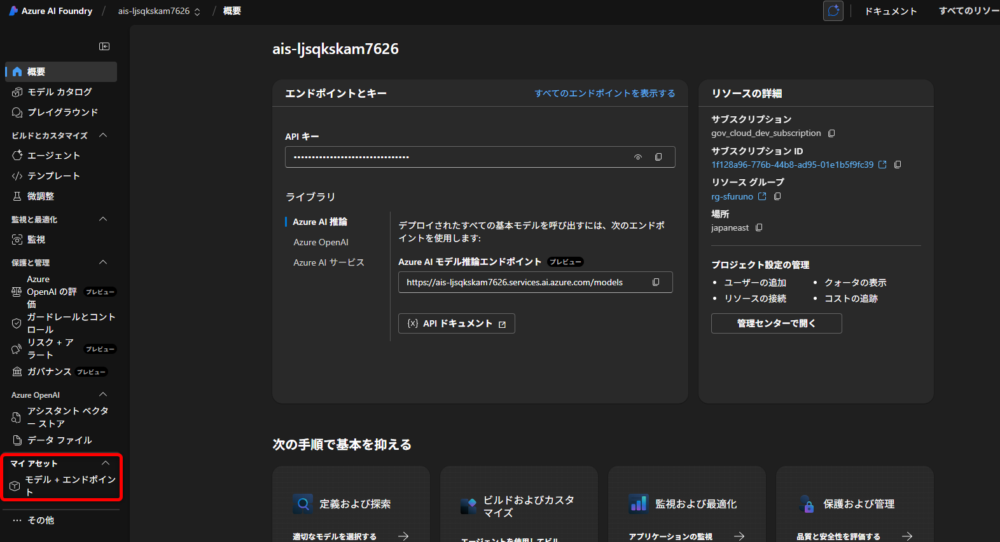Collapse the 保護と管理 section
Viewport: 1000px width, 542px height.
tap(103, 262)
